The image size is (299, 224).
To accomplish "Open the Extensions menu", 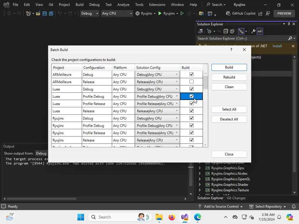I will coord(157,5).
